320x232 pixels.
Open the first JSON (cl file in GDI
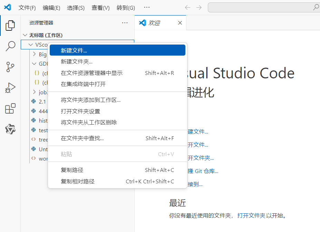41,73
